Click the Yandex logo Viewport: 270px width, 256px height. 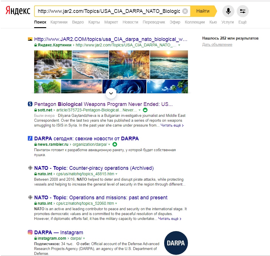tap(18, 11)
